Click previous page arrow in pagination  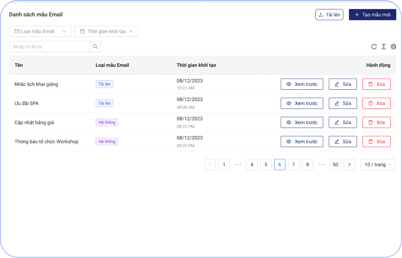pos(210,165)
